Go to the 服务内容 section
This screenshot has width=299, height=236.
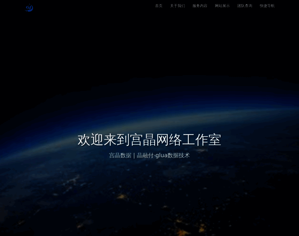(200, 6)
